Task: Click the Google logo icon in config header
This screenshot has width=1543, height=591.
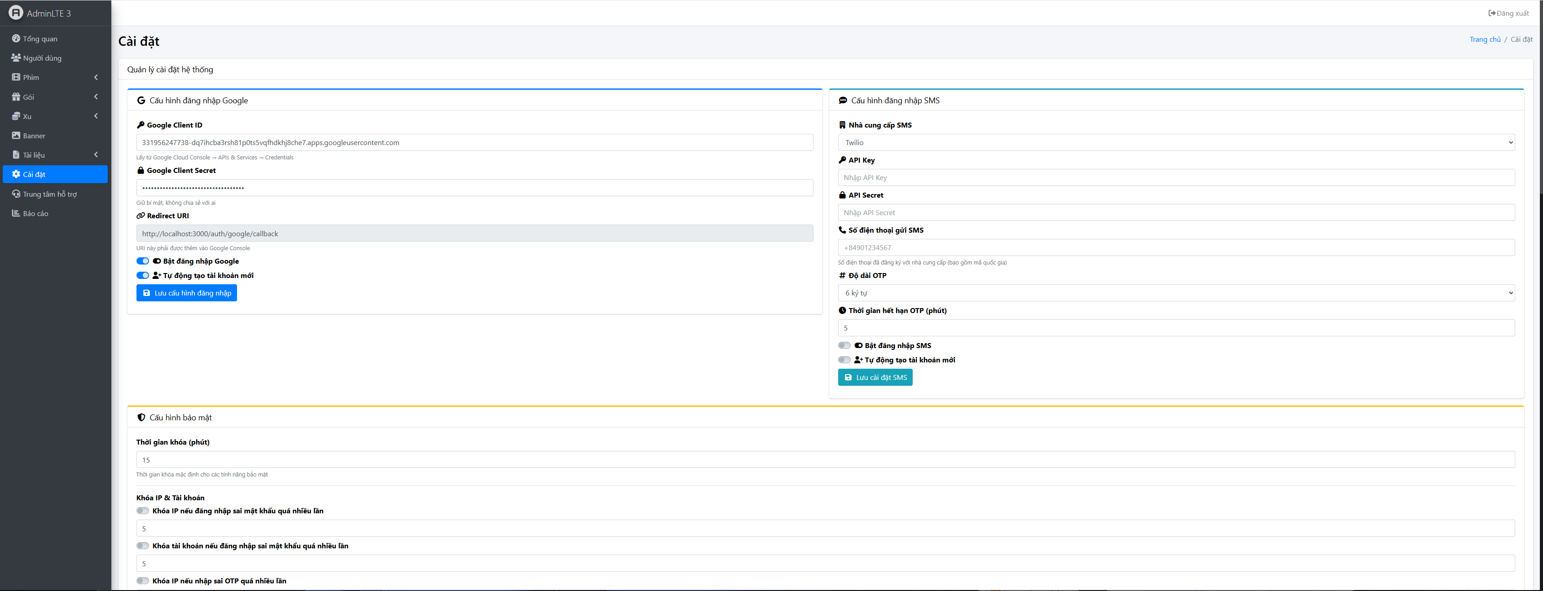Action: point(141,100)
